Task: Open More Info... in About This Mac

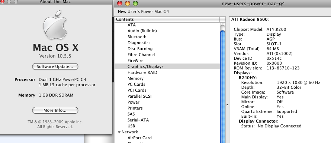Action: click(55, 110)
